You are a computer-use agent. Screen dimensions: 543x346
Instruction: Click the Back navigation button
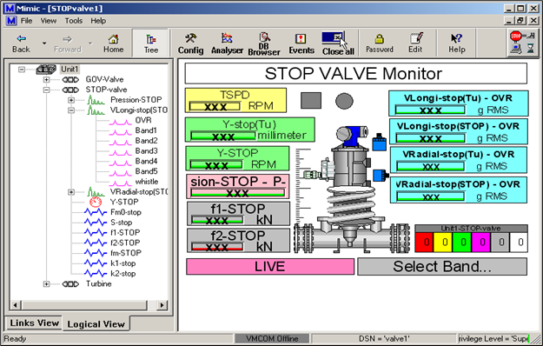(22, 43)
